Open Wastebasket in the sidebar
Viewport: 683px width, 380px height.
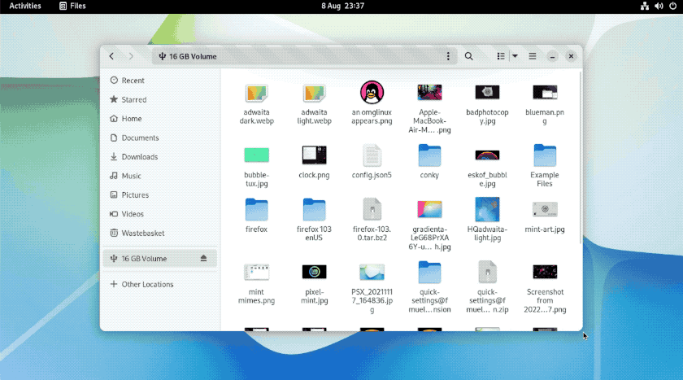[x=159, y=234]
